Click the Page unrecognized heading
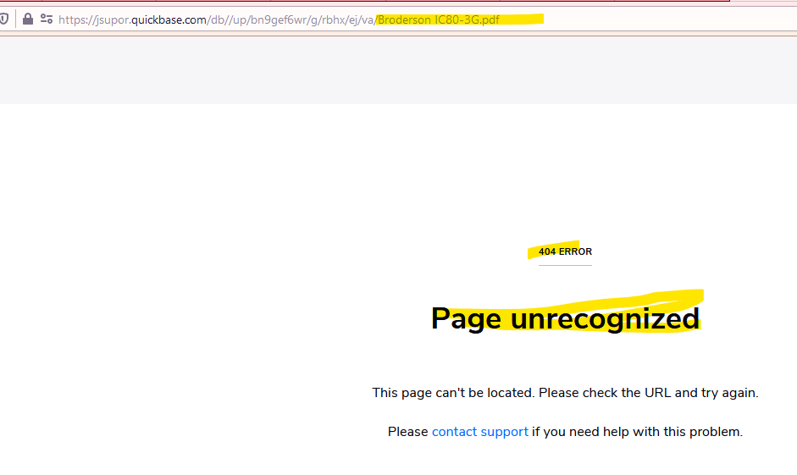 click(x=565, y=318)
